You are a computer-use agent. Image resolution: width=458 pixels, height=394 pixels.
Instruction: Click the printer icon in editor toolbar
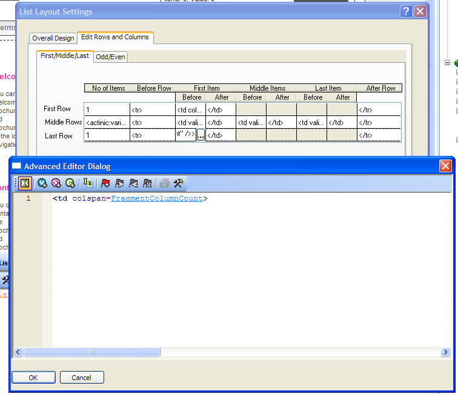[x=164, y=183]
